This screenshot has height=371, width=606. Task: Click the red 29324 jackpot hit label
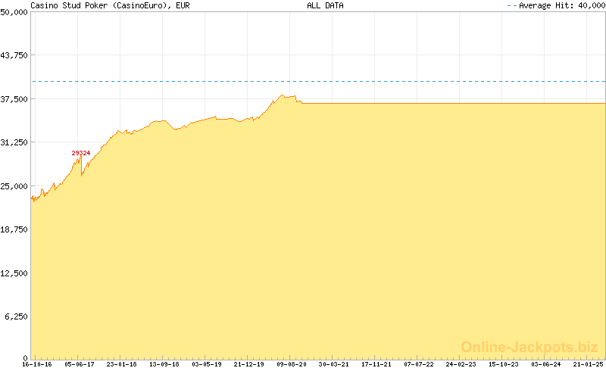pyautogui.click(x=81, y=153)
